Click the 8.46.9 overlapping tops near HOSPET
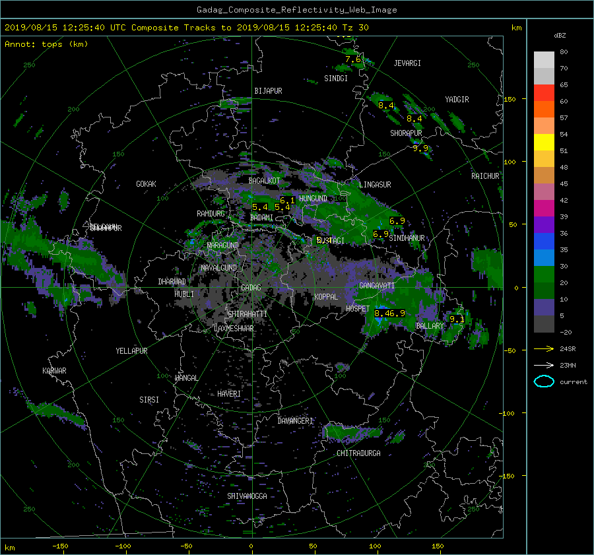The image size is (594, 555). 389,313
